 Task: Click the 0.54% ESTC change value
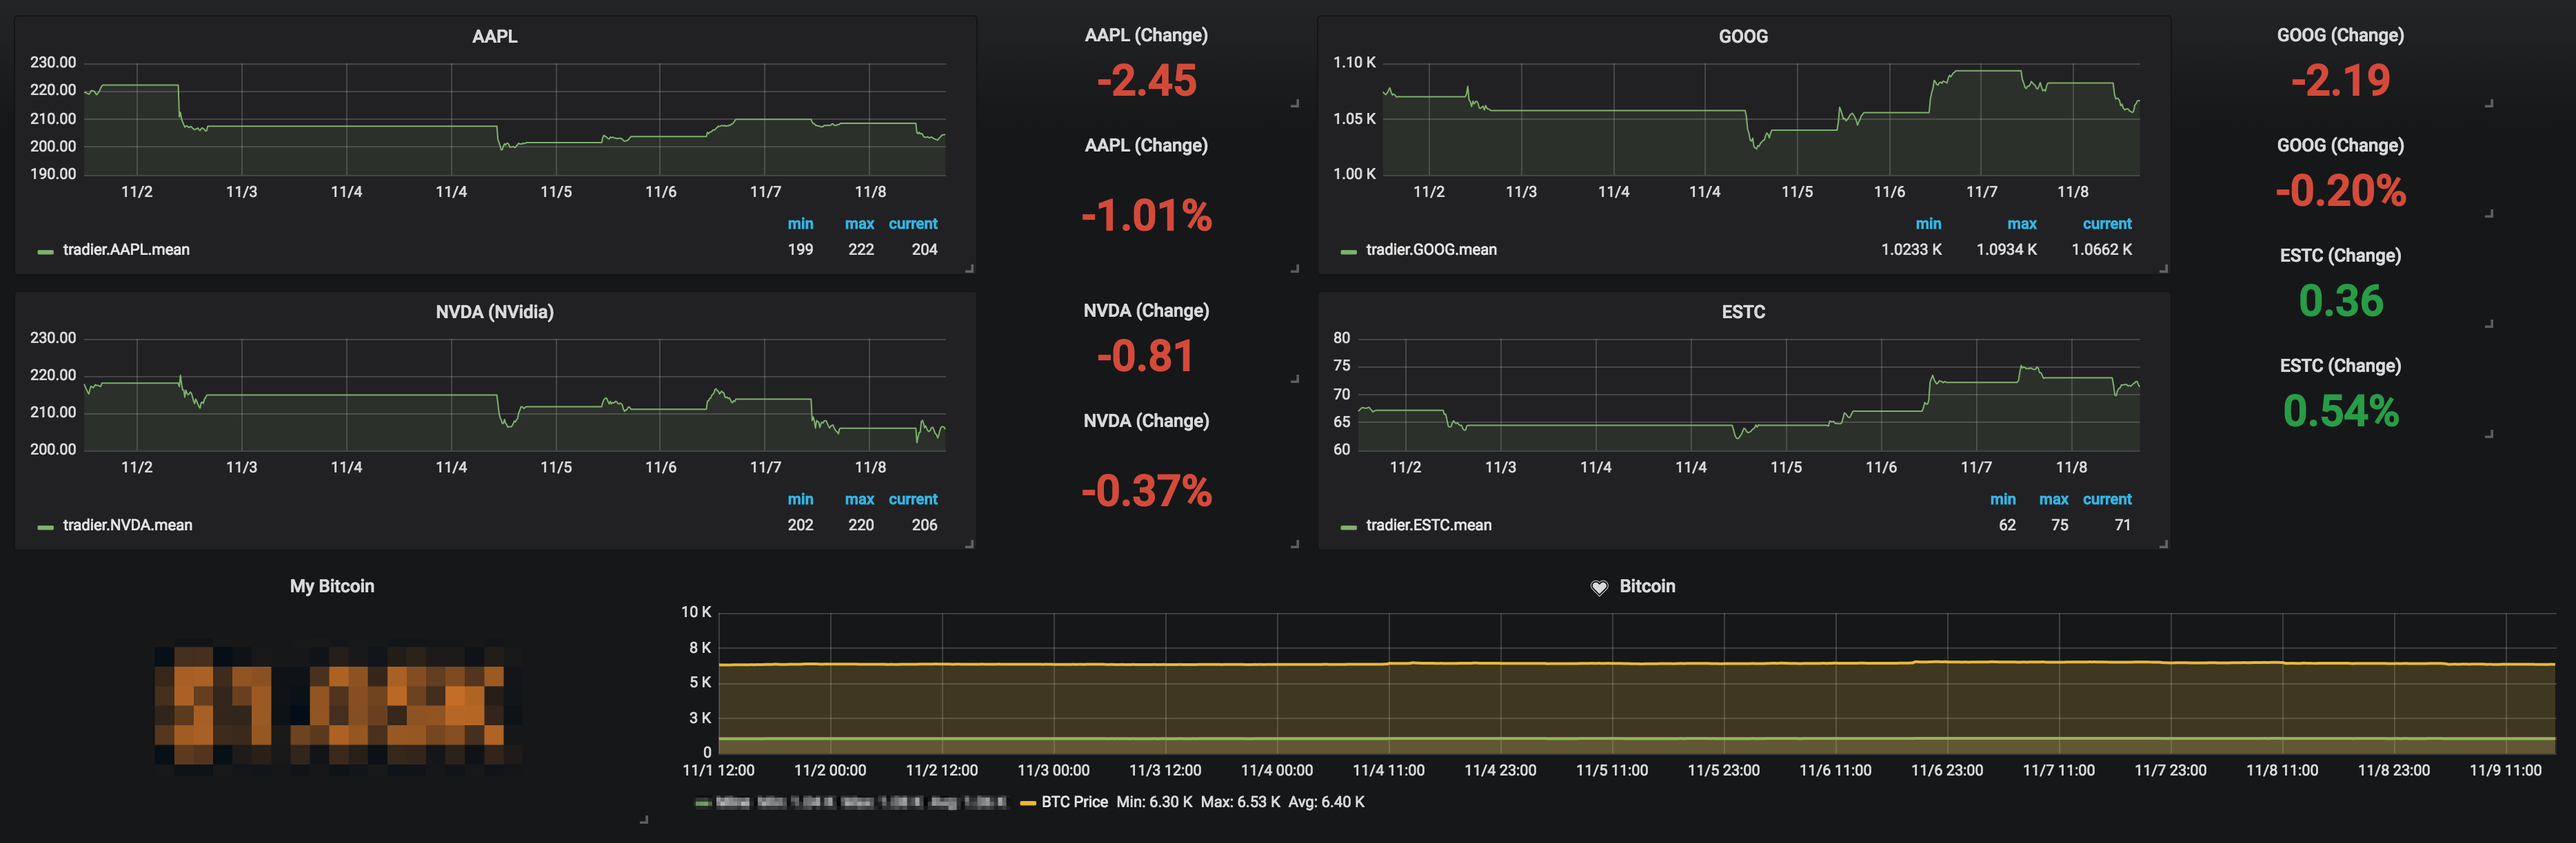pyautogui.click(x=2340, y=411)
